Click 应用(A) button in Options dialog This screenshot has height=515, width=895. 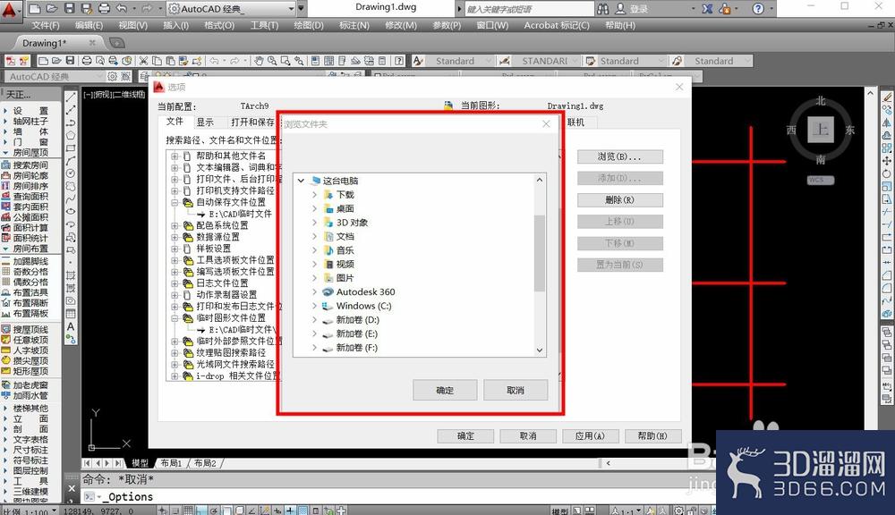[x=590, y=435]
